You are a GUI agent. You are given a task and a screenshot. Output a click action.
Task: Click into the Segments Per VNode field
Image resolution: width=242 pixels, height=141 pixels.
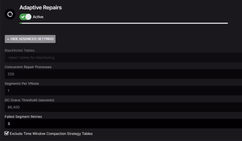pyautogui.click(x=122, y=91)
